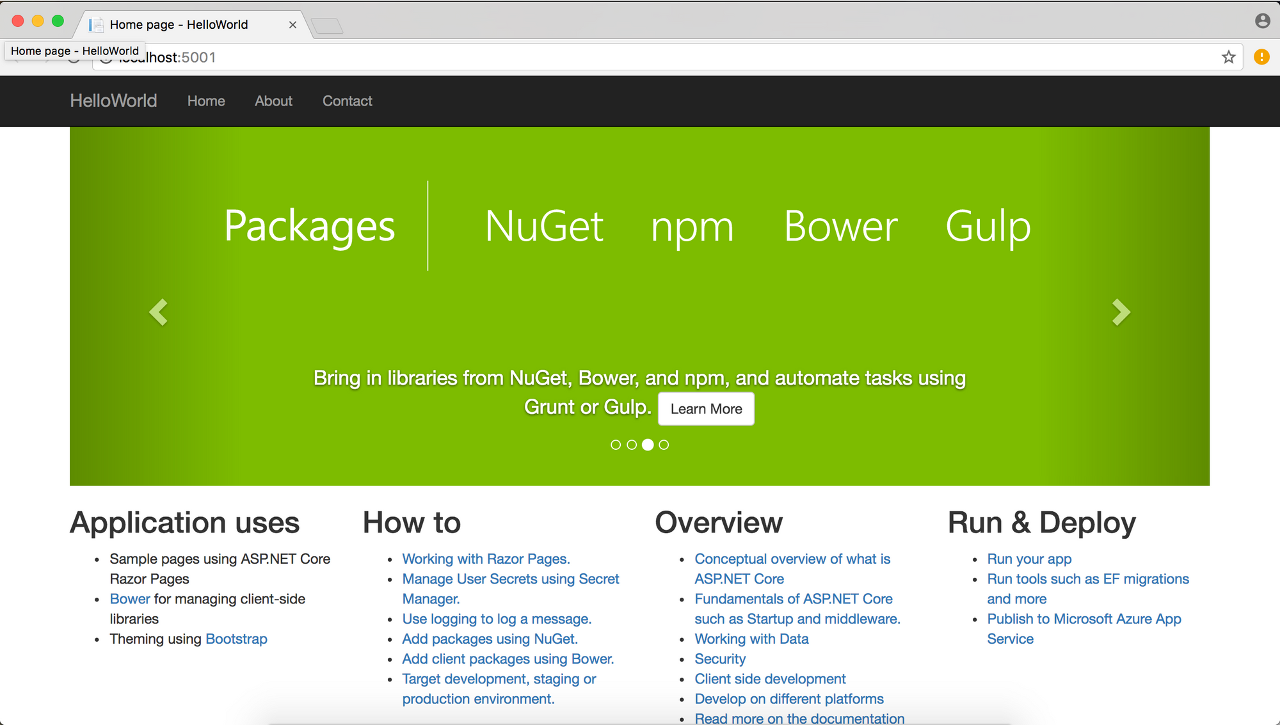Click the next carousel arrow icon
The height and width of the screenshot is (725, 1280).
point(1121,312)
